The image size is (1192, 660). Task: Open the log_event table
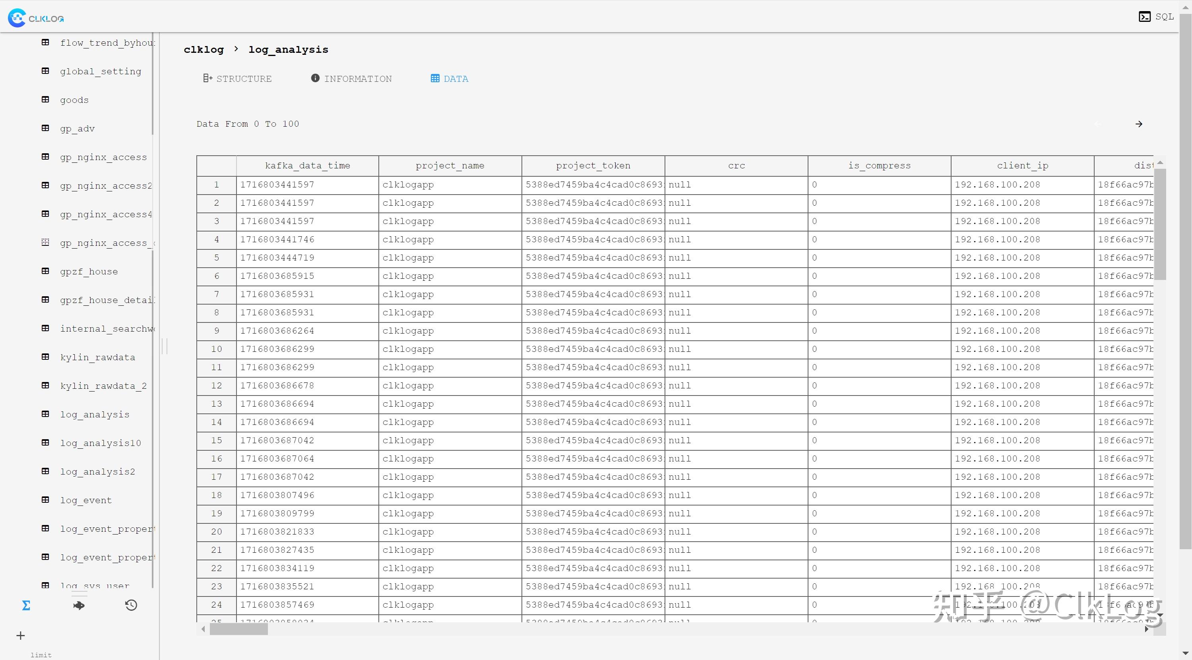click(x=85, y=500)
